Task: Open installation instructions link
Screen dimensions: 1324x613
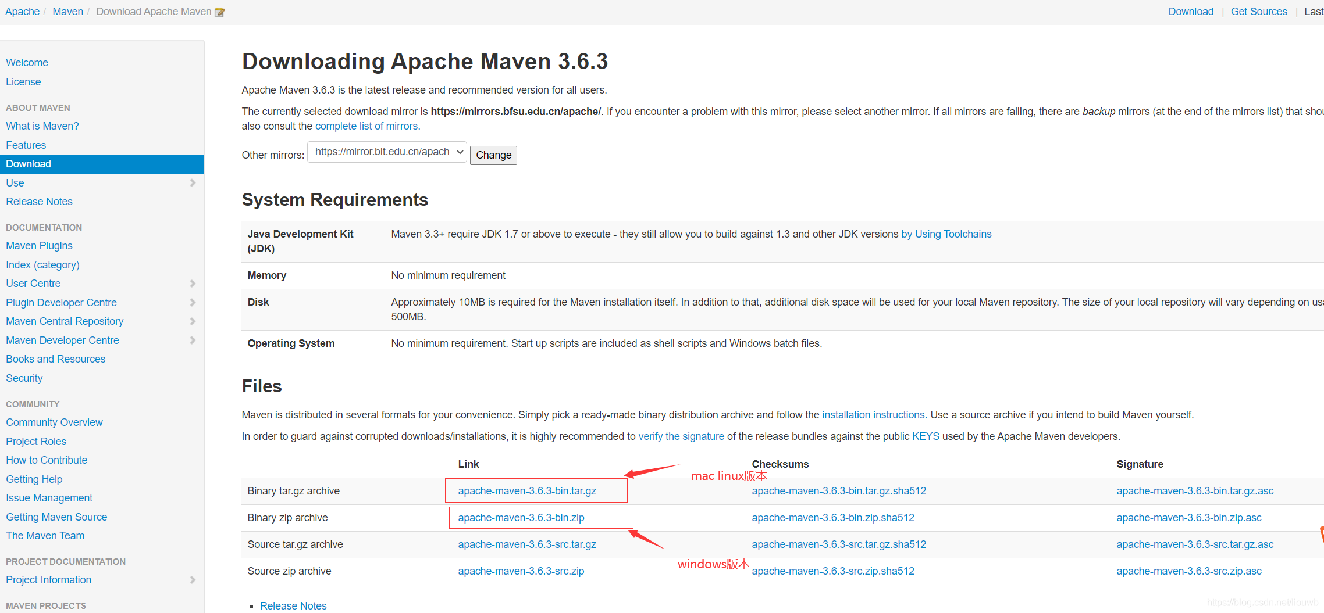Action: pyautogui.click(x=874, y=415)
